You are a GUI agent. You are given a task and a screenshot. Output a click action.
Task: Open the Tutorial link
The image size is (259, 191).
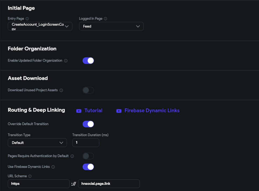click(93, 110)
